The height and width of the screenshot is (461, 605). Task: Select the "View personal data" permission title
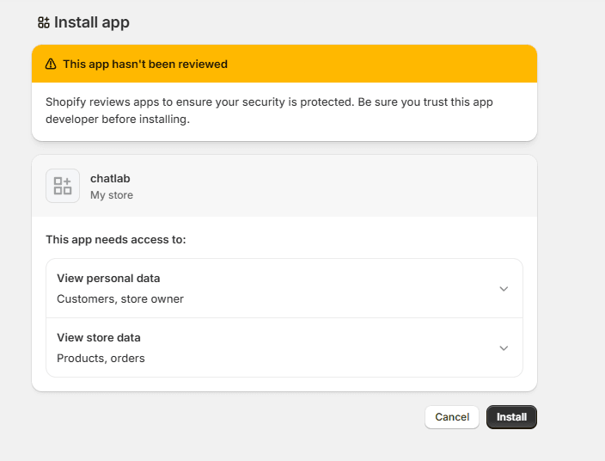[108, 279]
